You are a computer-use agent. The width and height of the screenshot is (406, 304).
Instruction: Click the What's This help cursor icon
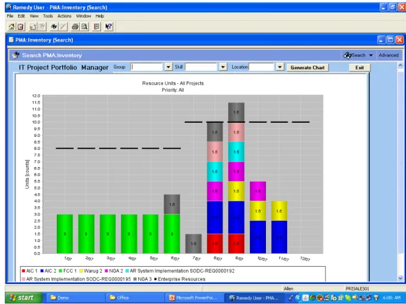pyautogui.click(x=109, y=27)
